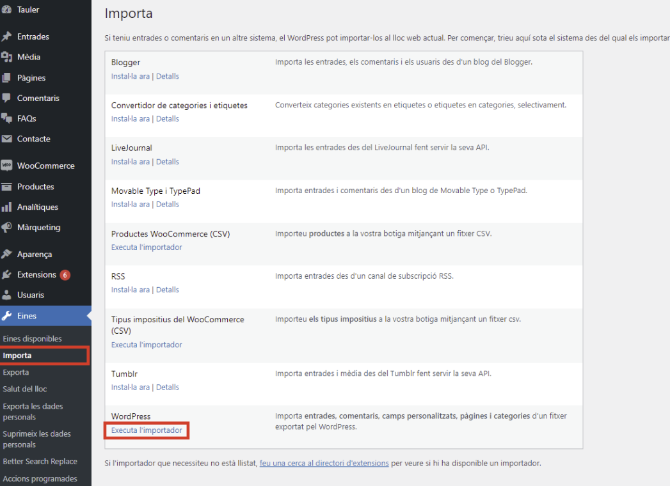Open the Entrades menu
Screen dimensions: 670x486
[33, 36]
